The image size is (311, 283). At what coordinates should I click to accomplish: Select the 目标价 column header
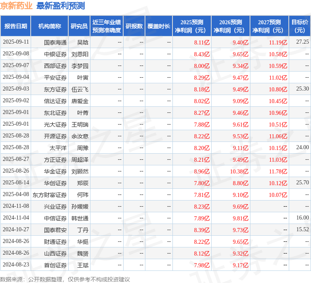pyautogui.click(x=300, y=26)
